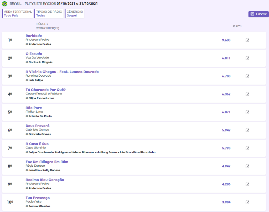Click the open icon beside Não Pare
269x212 pixels.
(247, 112)
